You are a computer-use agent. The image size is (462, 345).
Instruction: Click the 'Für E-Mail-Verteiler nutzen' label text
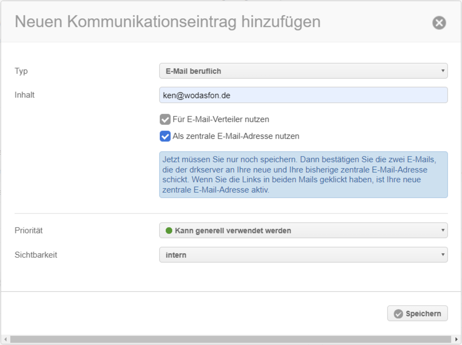pyautogui.click(x=221, y=119)
